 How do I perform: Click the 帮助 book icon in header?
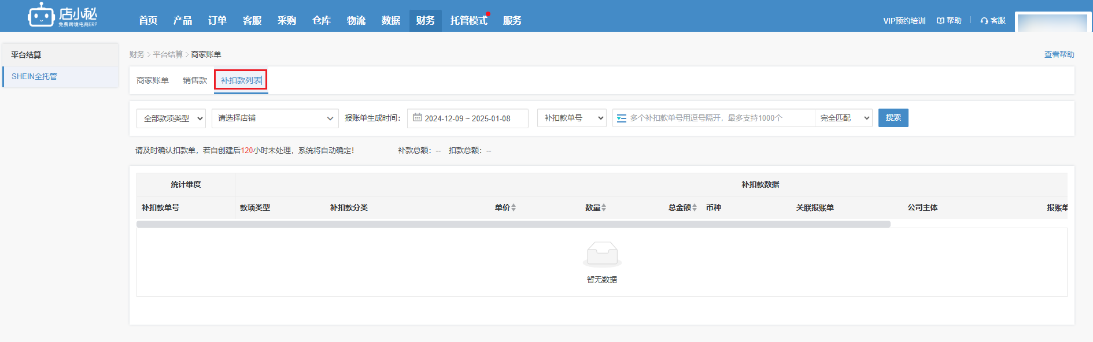(940, 21)
